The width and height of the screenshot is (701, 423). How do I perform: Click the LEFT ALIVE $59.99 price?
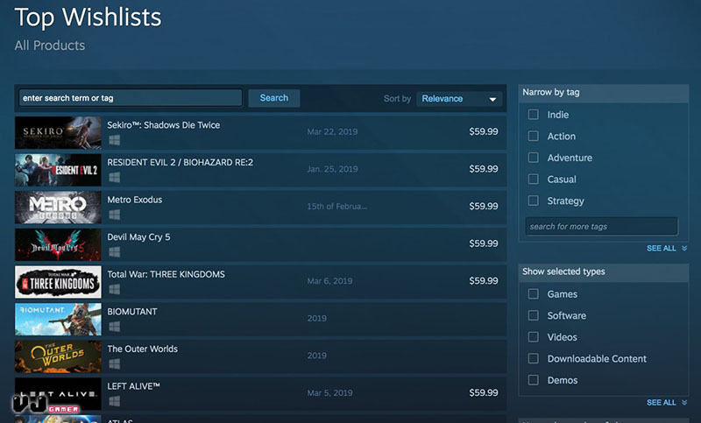pyautogui.click(x=484, y=392)
